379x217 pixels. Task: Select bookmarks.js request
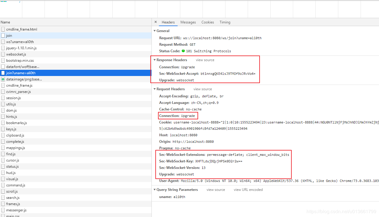(76, 123)
